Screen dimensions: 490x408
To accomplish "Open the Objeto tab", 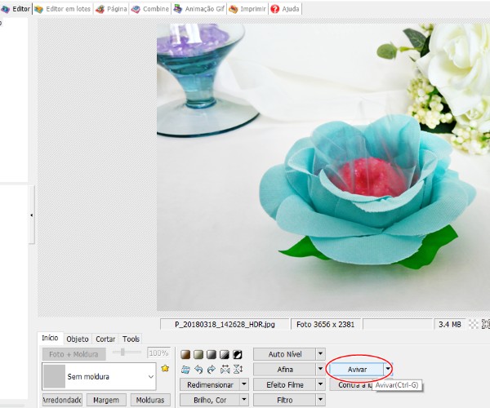I will (x=78, y=339).
